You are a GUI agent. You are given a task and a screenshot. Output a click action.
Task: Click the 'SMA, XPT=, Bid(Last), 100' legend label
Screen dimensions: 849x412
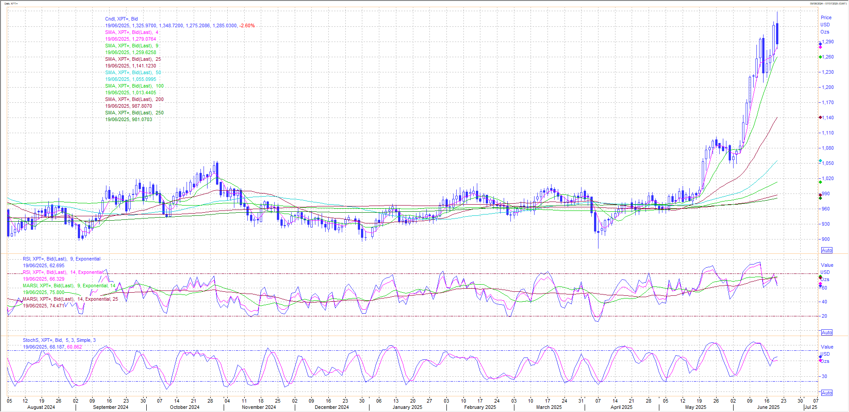[x=134, y=86]
